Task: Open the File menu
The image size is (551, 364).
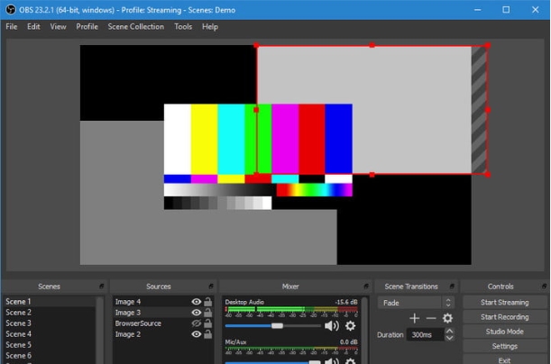Action: tap(11, 27)
